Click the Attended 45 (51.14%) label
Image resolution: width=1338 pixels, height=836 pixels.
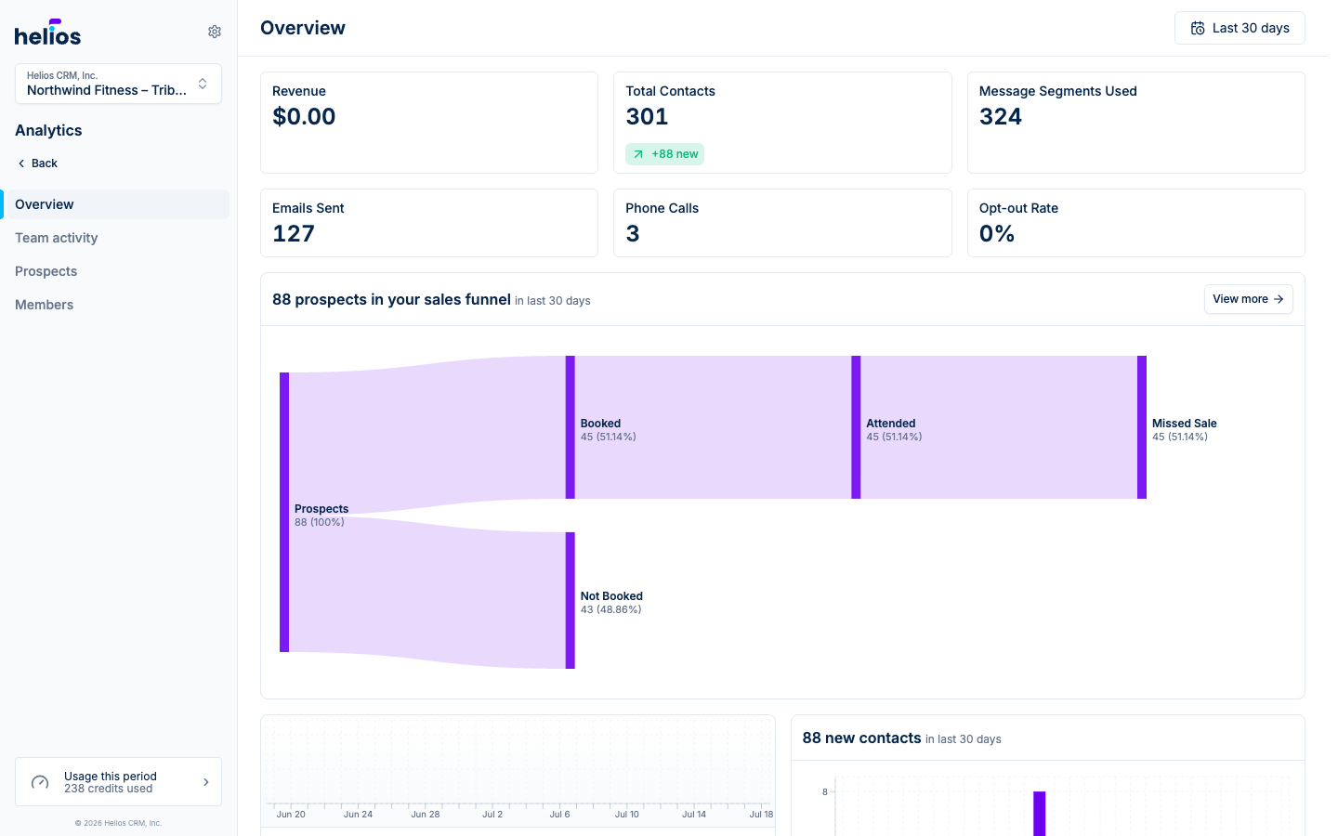pos(894,430)
